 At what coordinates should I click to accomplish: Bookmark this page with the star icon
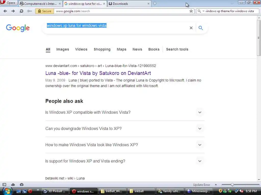point(191,11)
